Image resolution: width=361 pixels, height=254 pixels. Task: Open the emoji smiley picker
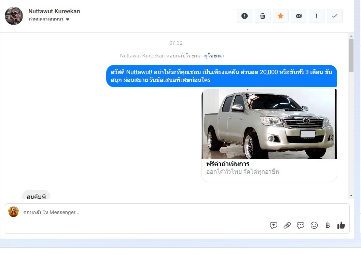pyautogui.click(x=314, y=225)
